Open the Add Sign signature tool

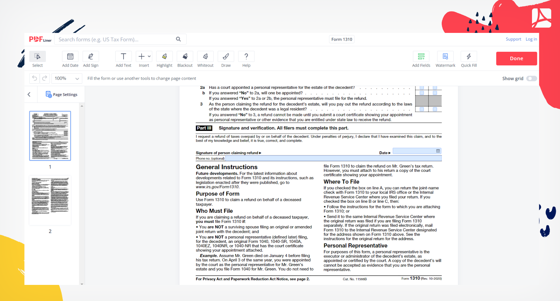[x=91, y=59]
